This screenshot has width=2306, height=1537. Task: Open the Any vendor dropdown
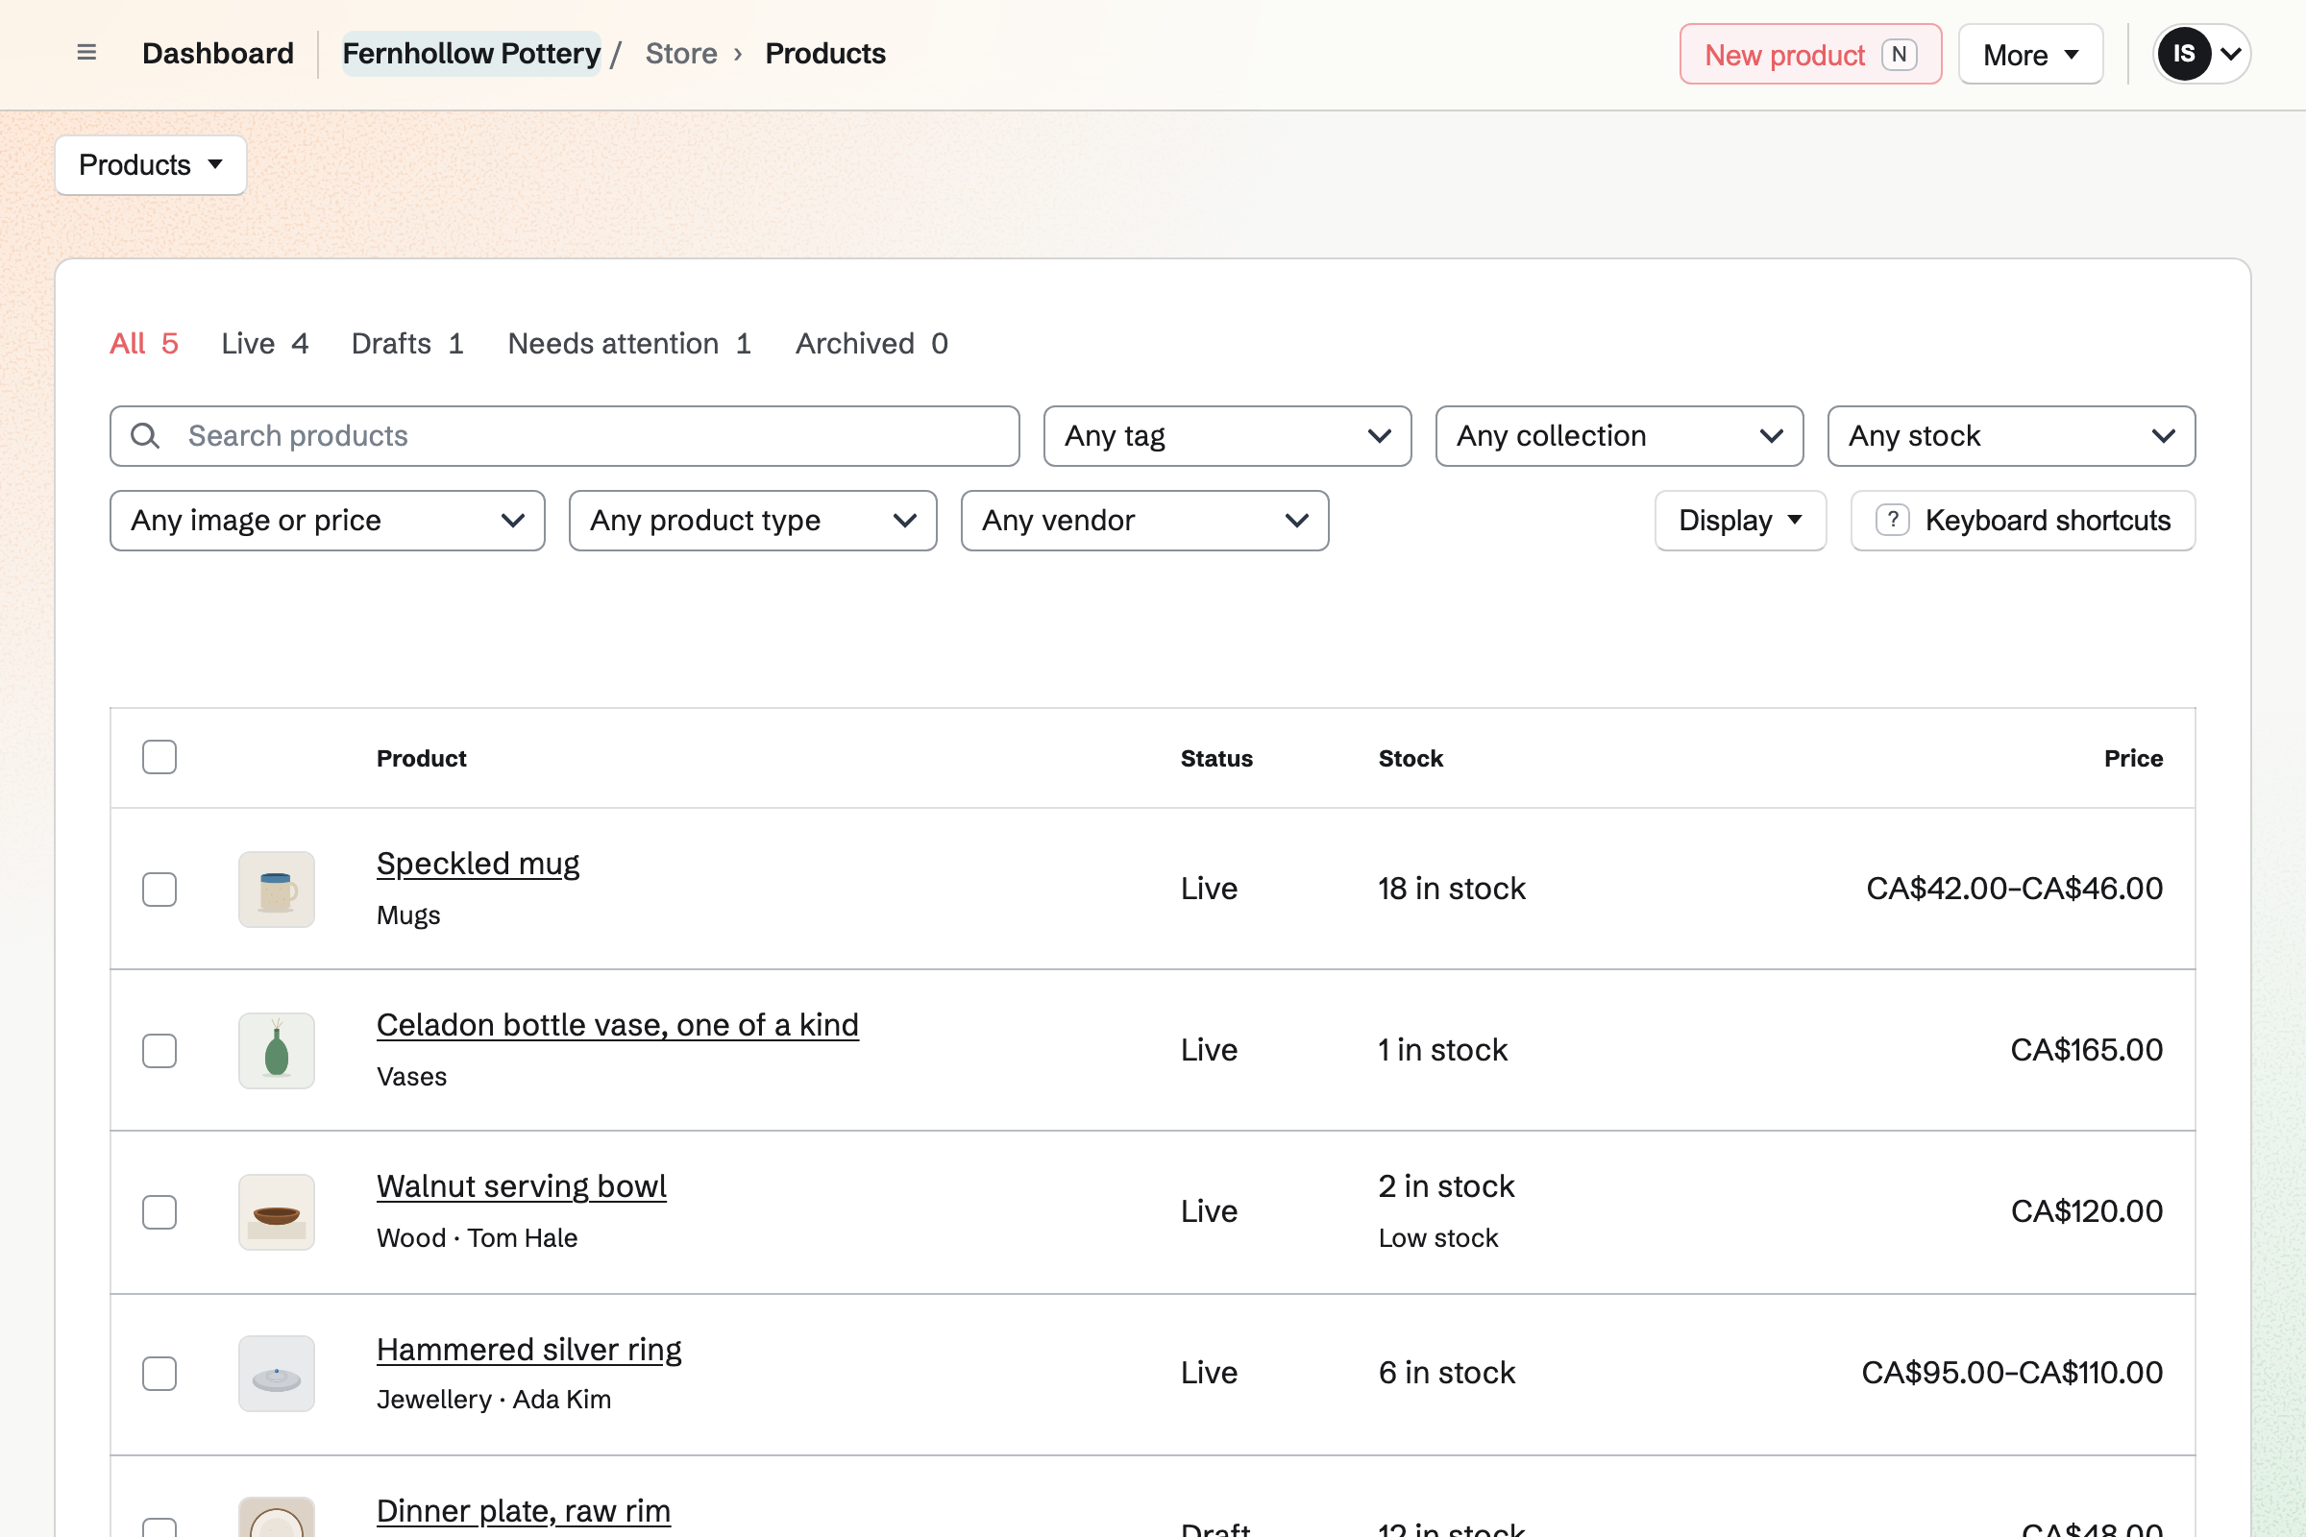coord(1145,521)
